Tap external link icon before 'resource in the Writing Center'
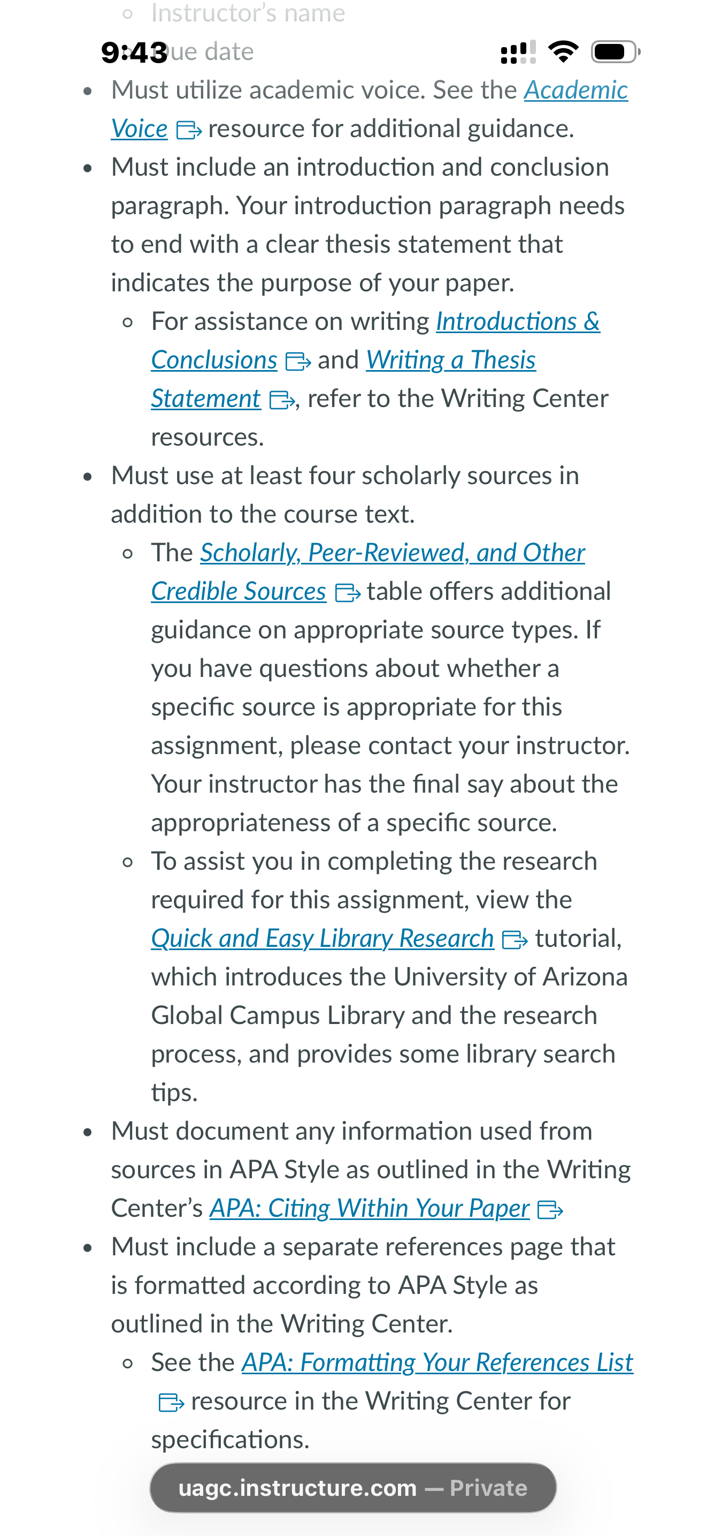This screenshot has width=706, height=1536. [x=172, y=1402]
